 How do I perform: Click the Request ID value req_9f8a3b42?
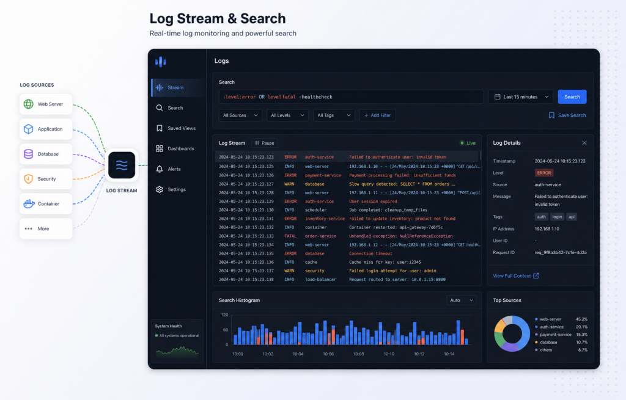[x=561, y=252]
